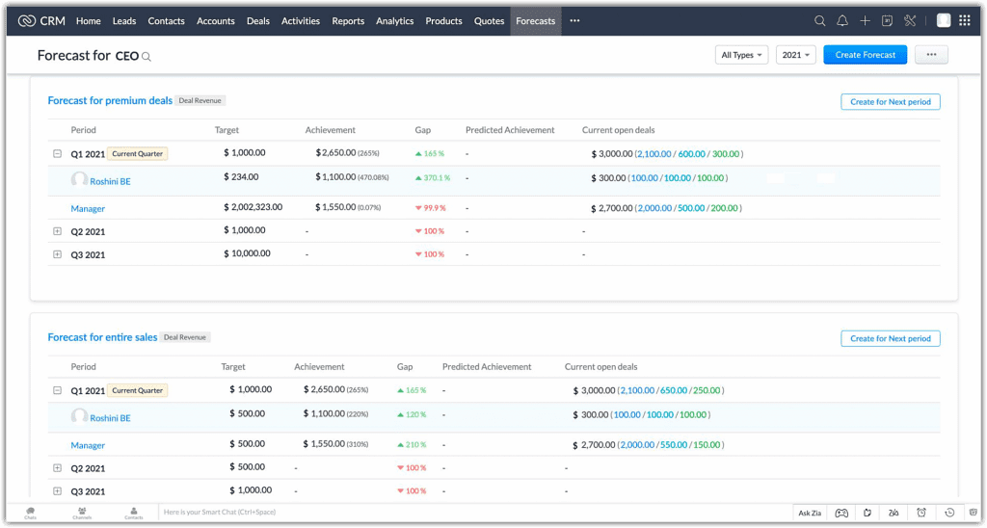Select the Forecasts tab
This screenshot has width=987, height=528.
pos(536,21)
